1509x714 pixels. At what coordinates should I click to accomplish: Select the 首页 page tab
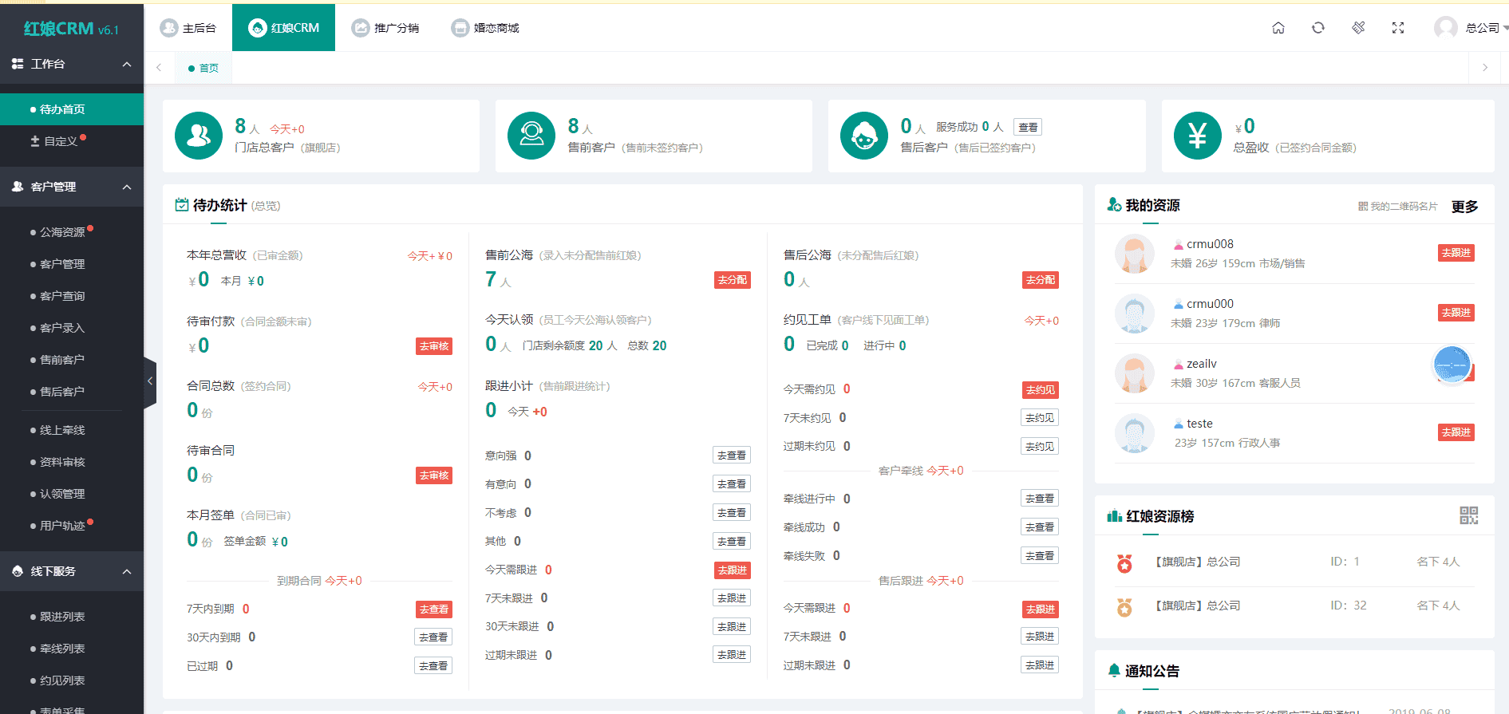(203, 68)
